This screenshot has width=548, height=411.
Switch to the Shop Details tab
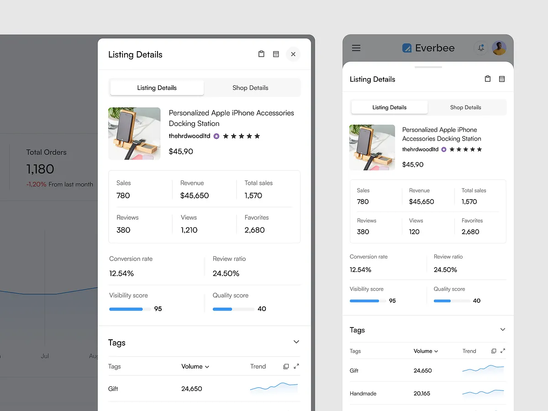[x=250, y=88]
